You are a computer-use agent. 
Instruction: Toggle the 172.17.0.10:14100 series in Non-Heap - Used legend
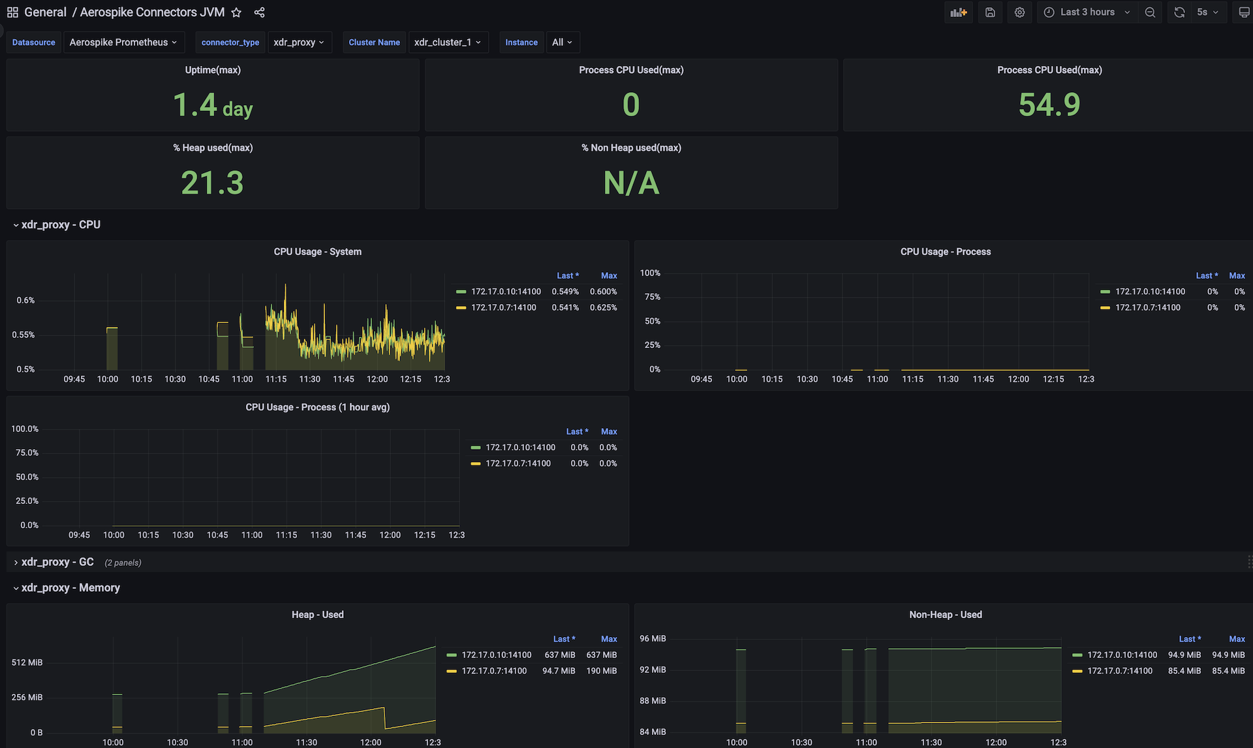click(1122, 655)
